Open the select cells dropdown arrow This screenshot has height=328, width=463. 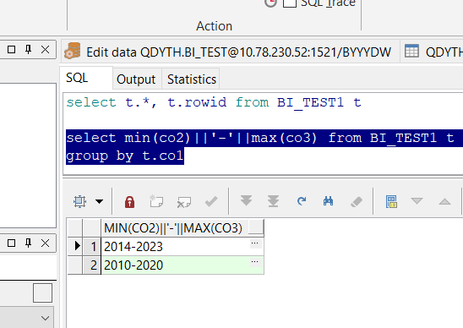[x=99, y=202]
